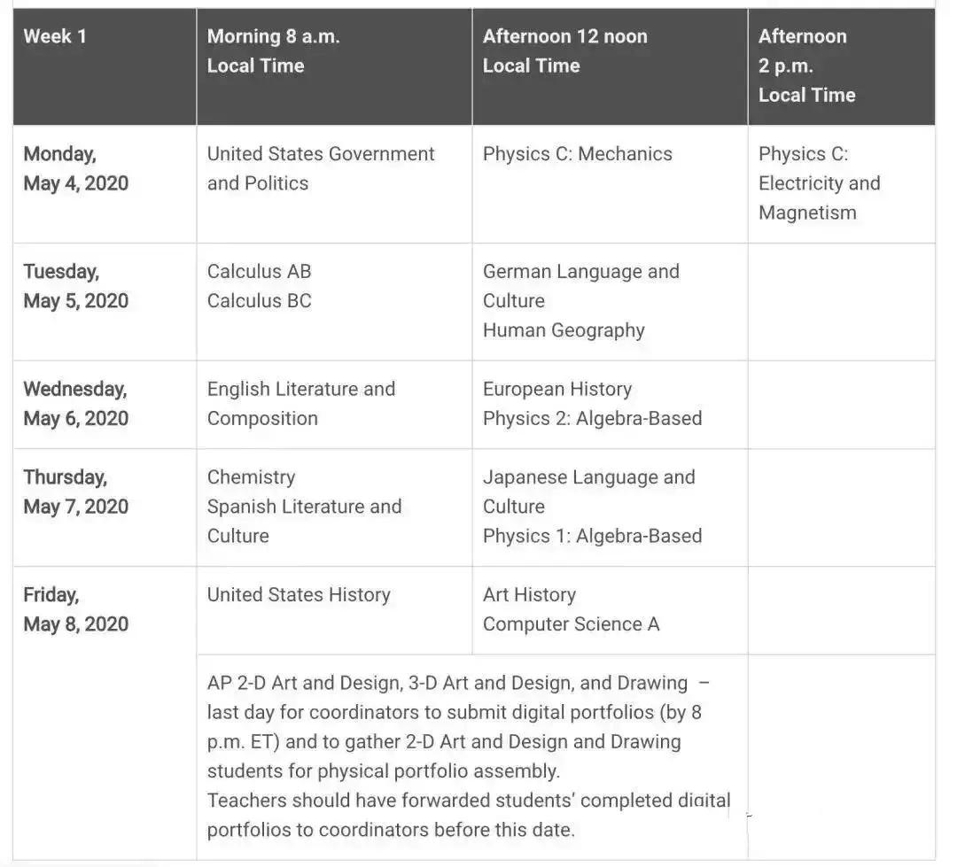Click Human Geography entry
The image size is (957, 867).
564,330
